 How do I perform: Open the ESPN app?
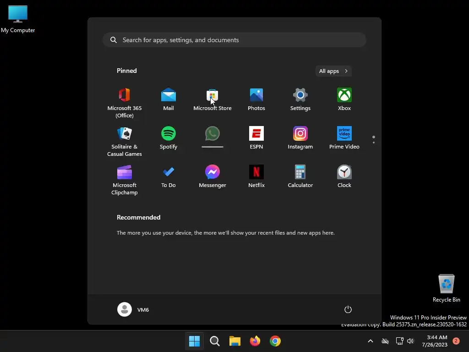[256, 137]
